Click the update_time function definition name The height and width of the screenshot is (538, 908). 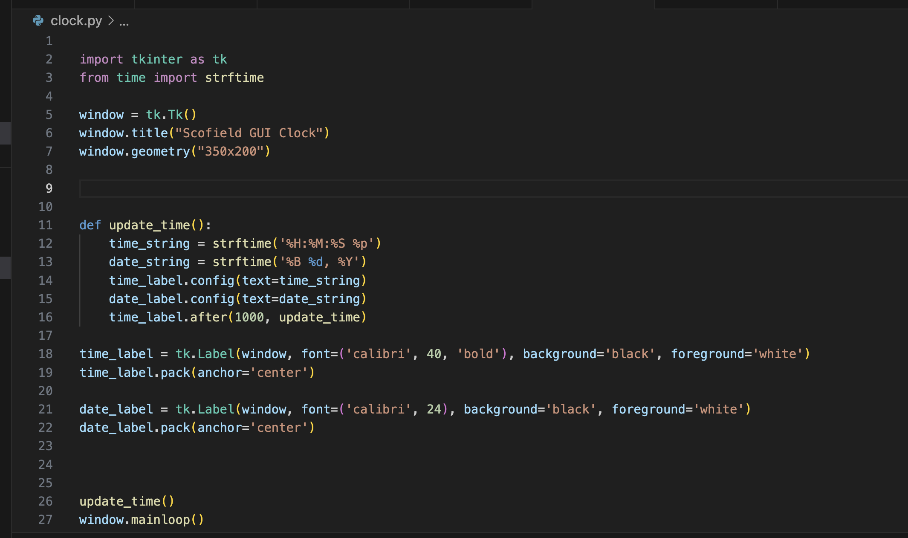149,225
